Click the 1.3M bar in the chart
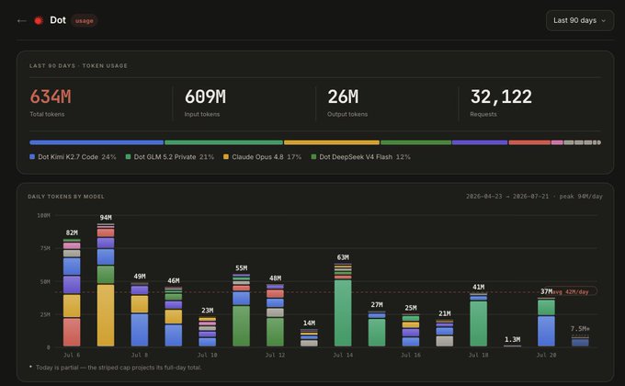 (x=512, y=346)
